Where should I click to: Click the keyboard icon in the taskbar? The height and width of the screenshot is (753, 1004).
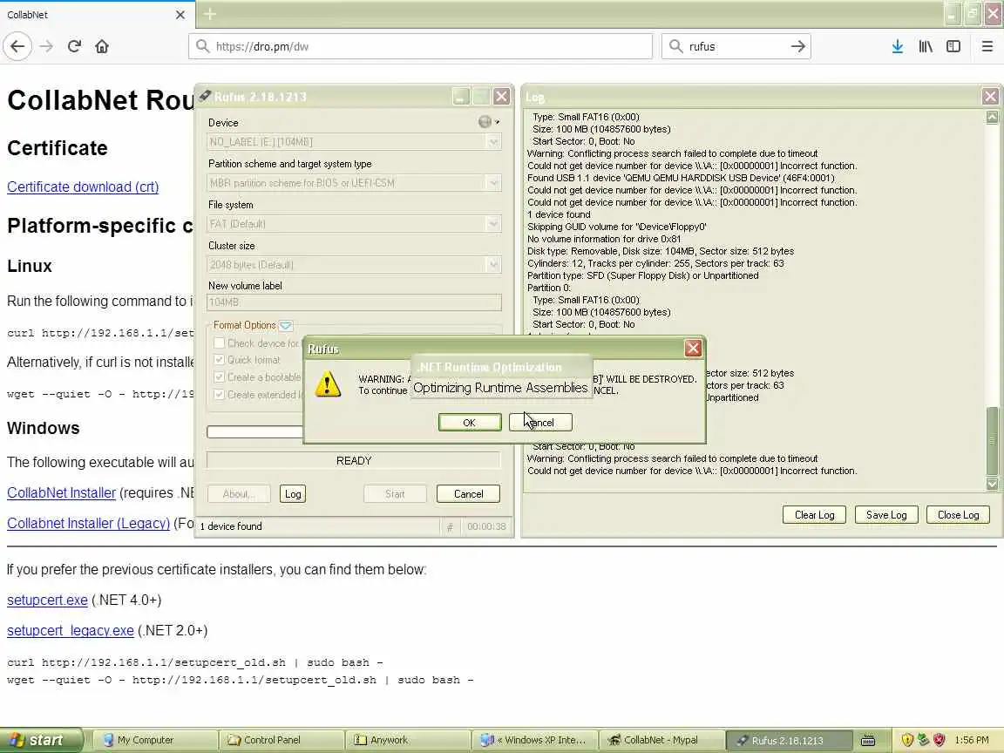click(x=868, y=740)
